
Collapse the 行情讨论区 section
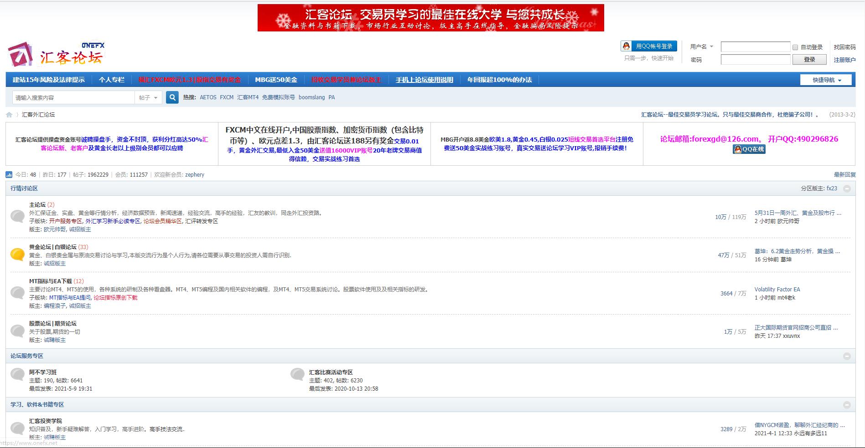[847, 188]
